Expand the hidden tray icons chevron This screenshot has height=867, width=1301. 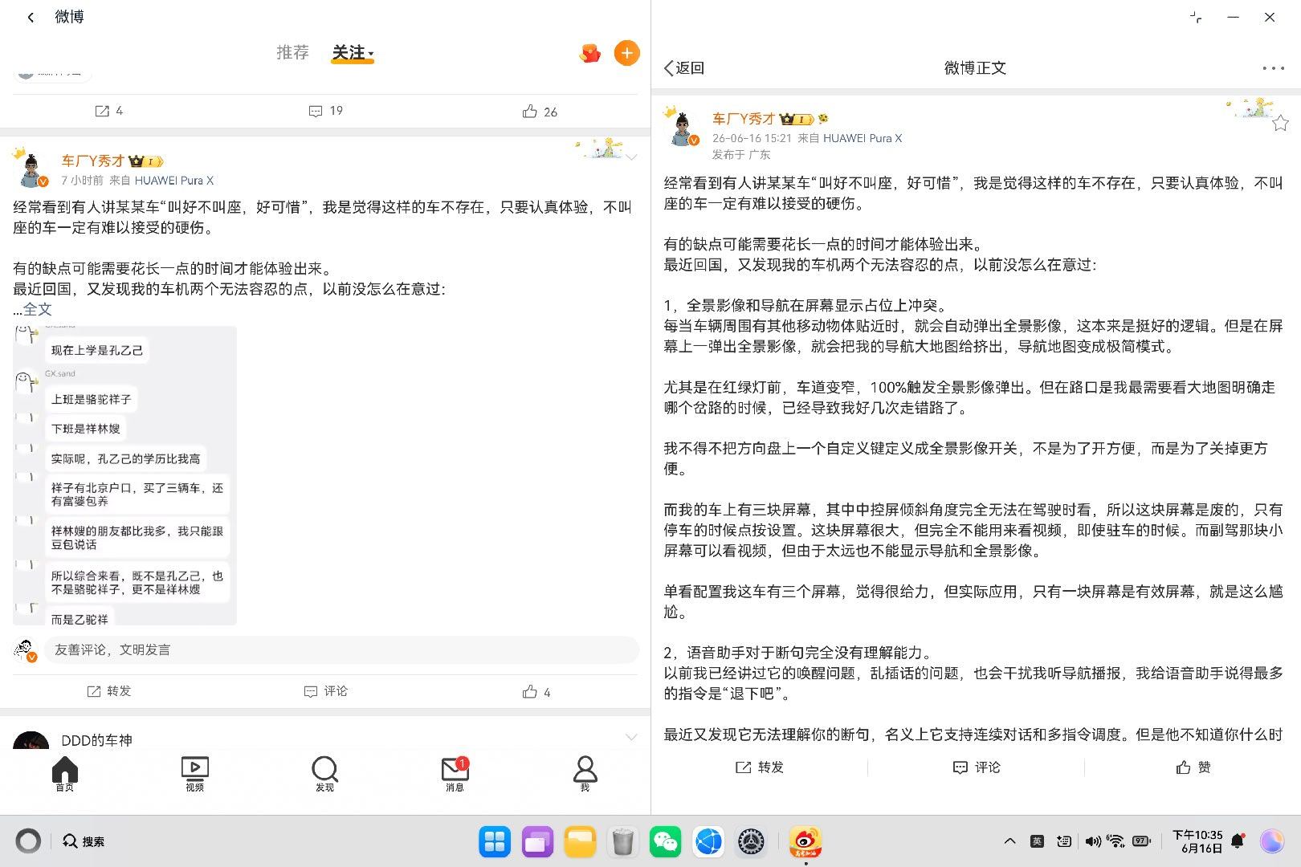(x=1009, y=841)
